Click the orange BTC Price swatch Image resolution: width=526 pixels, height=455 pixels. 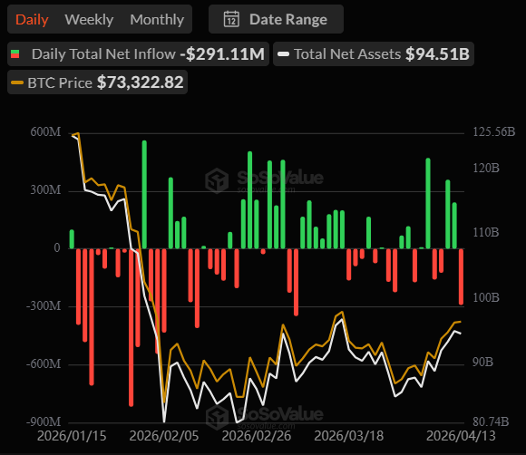pyautogui.click(x=17, y=82)
